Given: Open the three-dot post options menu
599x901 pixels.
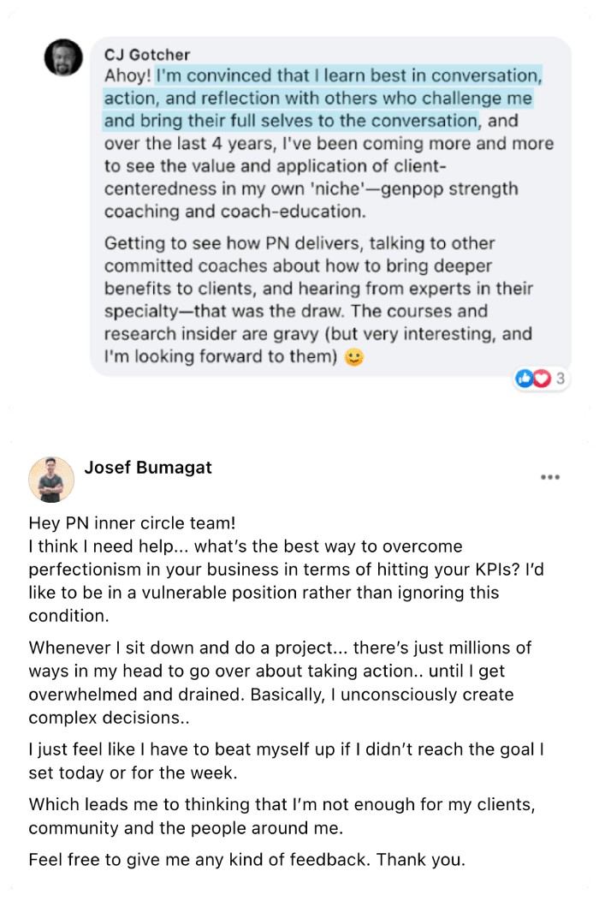Looking at the screenshot, I should (549, 477).
